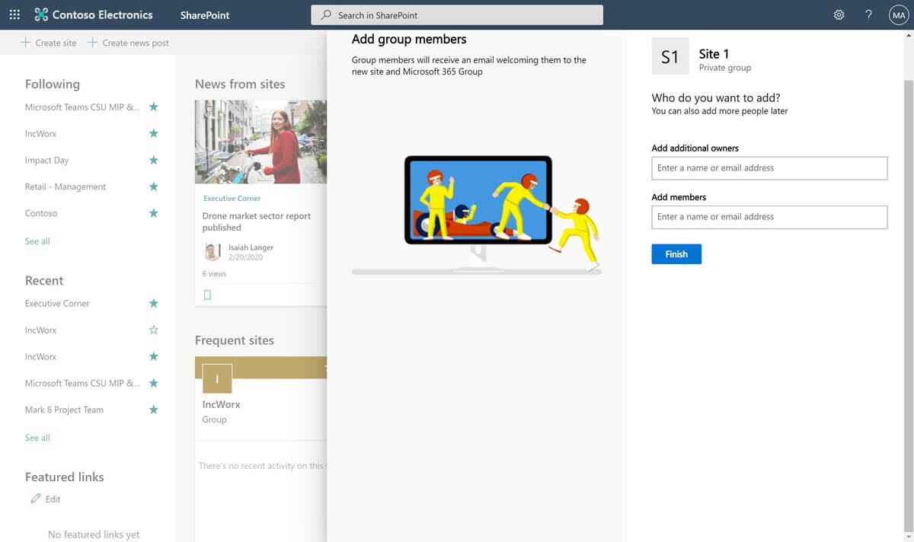Unfollow IncWorx star under Following

[x=153, y=133]
